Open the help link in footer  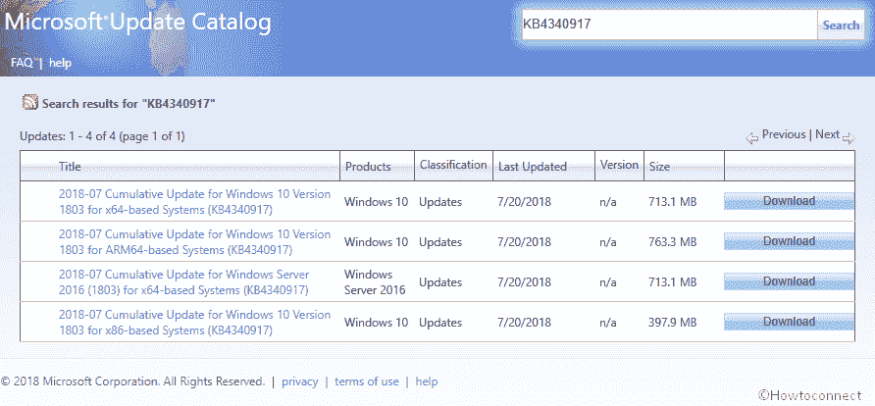427,381
